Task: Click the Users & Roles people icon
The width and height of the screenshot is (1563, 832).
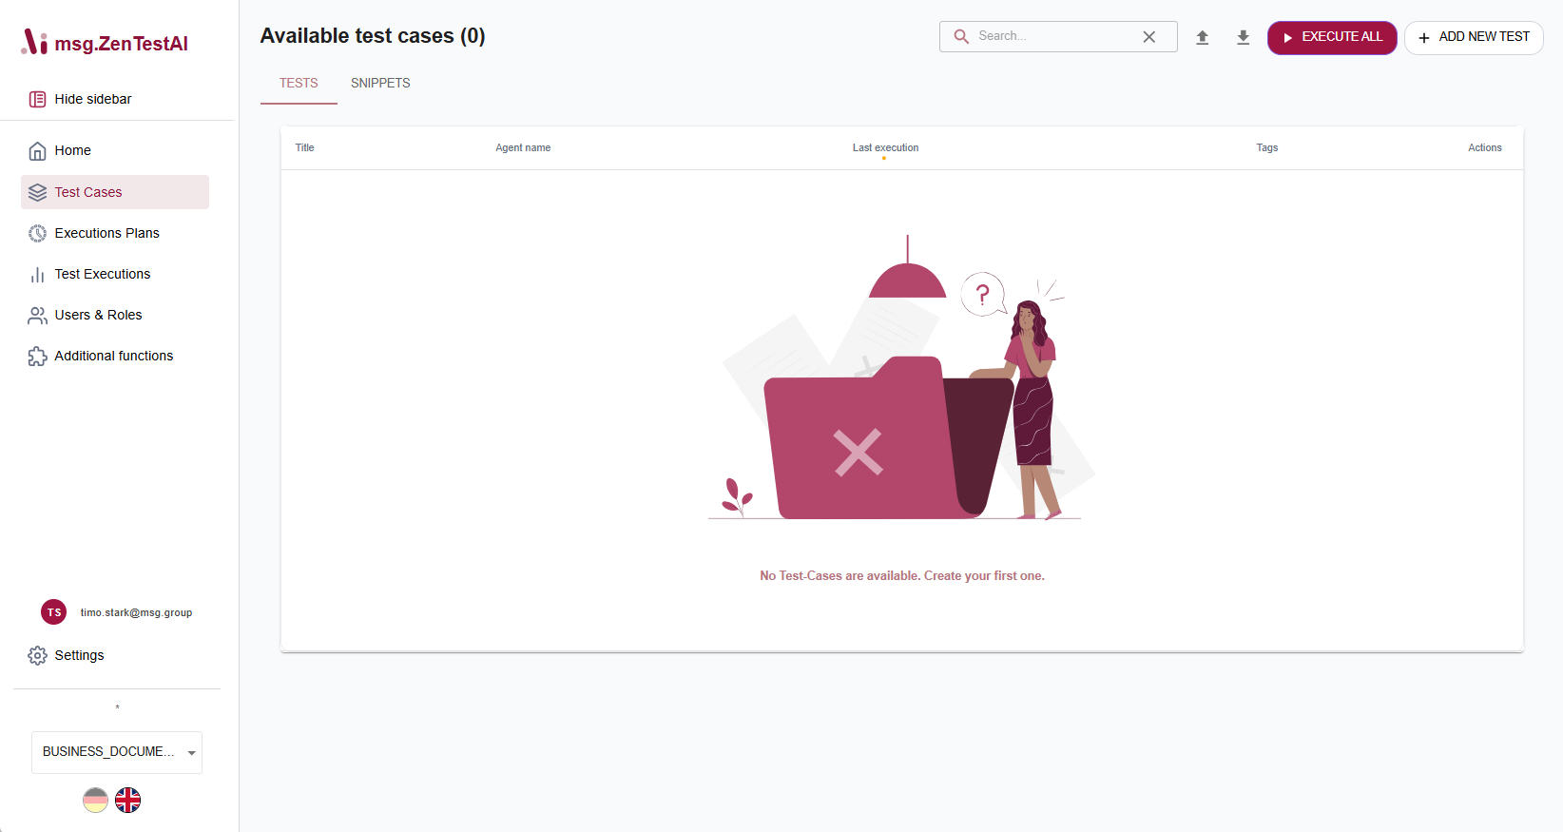Action: coord(37,316)
